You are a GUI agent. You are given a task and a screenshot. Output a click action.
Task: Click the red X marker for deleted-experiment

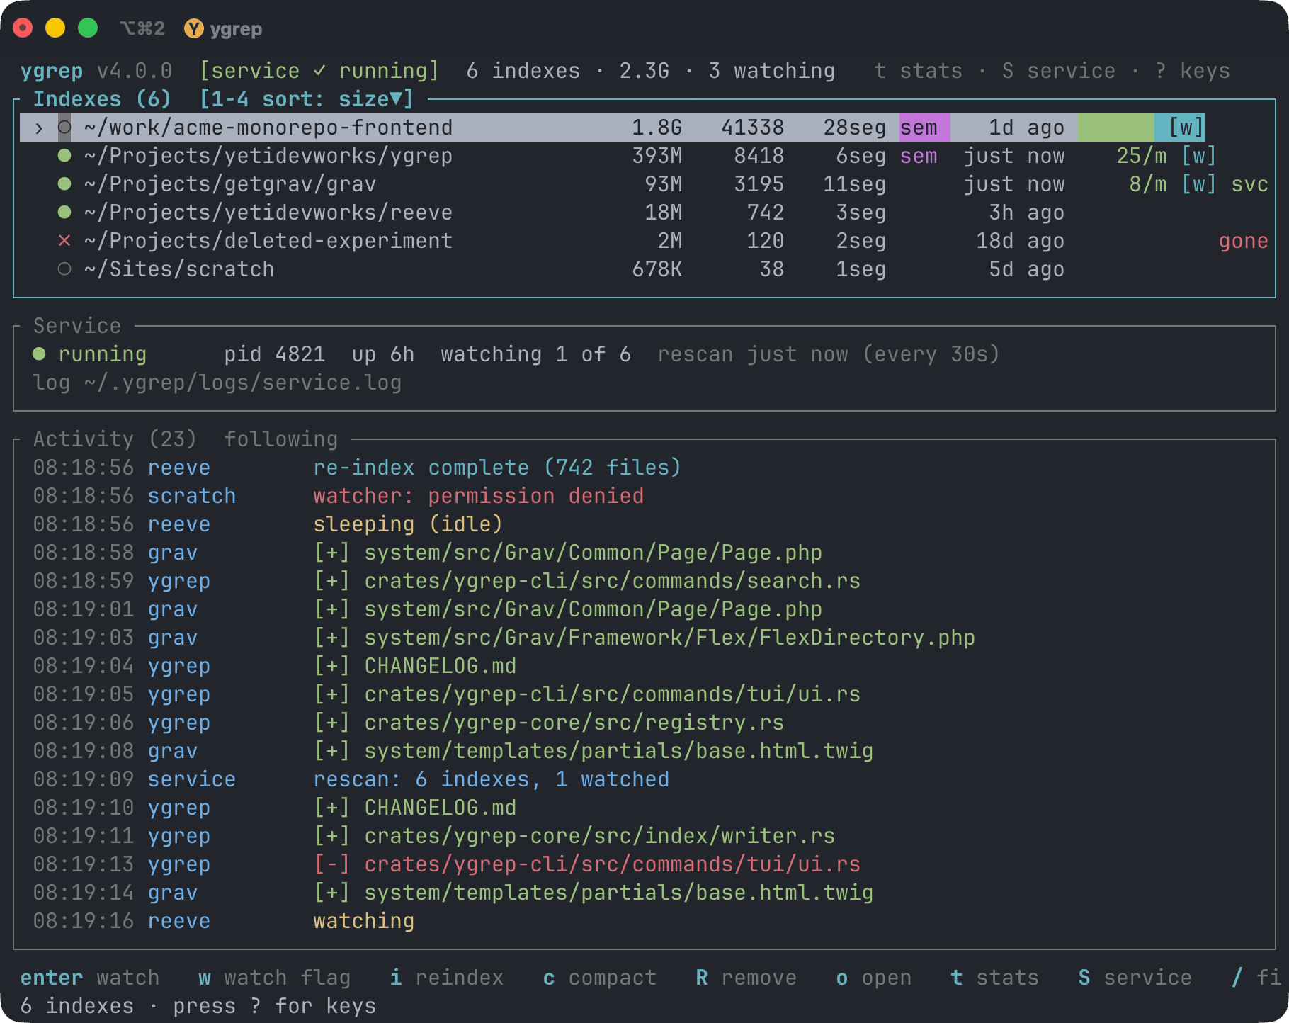click(x=64, y=241)
